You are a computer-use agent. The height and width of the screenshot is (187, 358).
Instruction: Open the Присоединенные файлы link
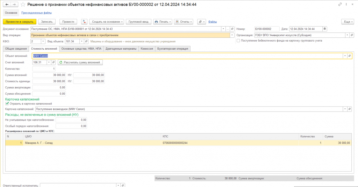coord(36,13)
